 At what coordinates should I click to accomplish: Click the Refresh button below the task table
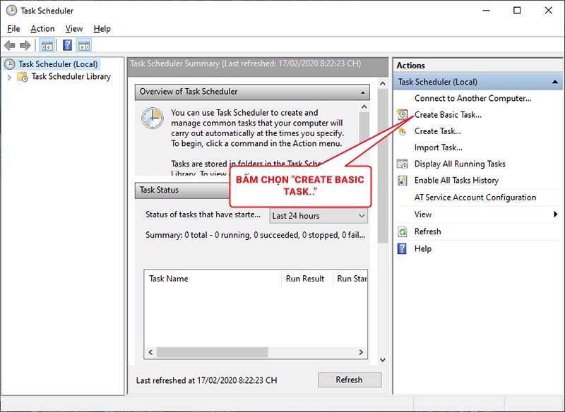coord(350,380)
